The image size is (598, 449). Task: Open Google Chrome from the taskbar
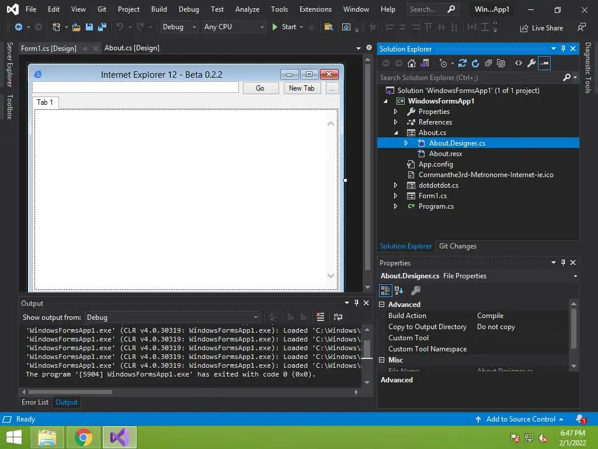84,437
